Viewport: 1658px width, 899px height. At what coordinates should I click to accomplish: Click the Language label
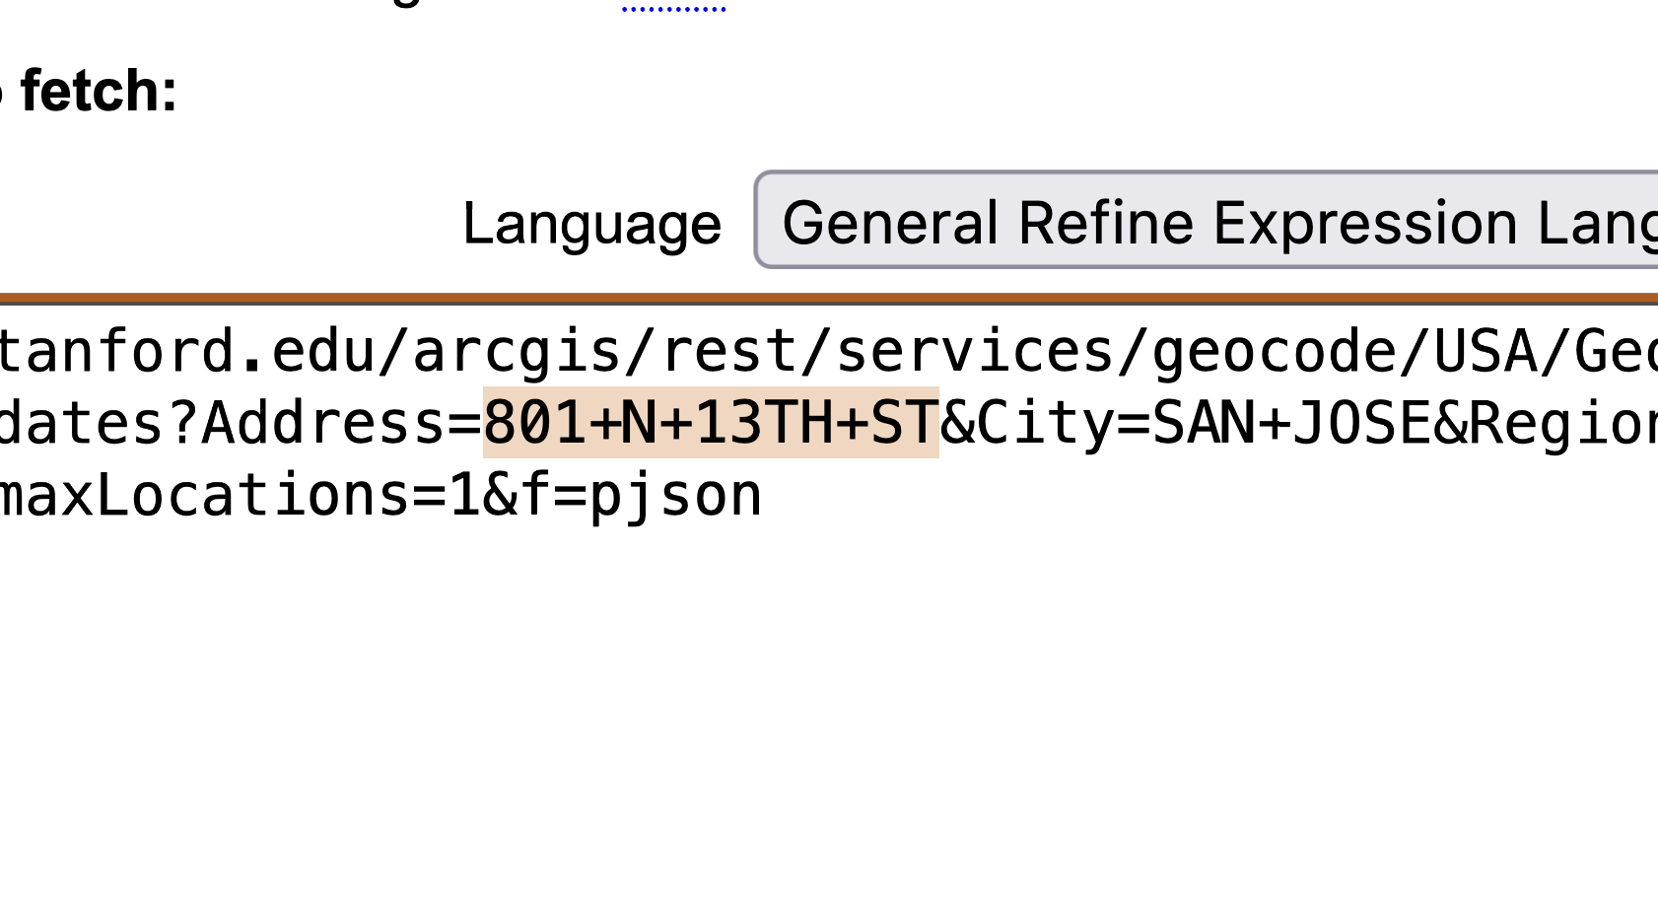591,224
